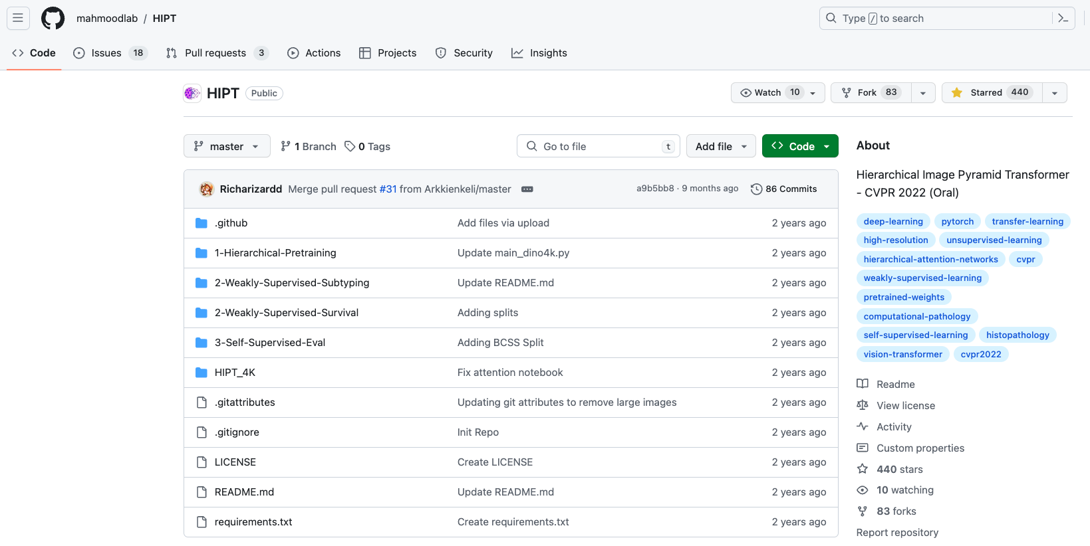Open View license link
This screenshot has width=1090, height=546.
(896, 405)
